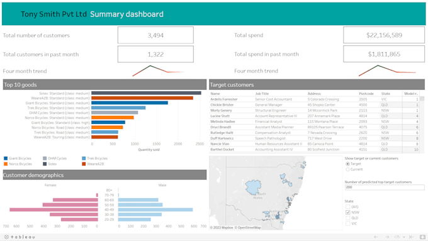Image resolution: width=428 pixels, height=241 pixels.
Task: Click the Job Title column header
Action: tap(262, 94)
